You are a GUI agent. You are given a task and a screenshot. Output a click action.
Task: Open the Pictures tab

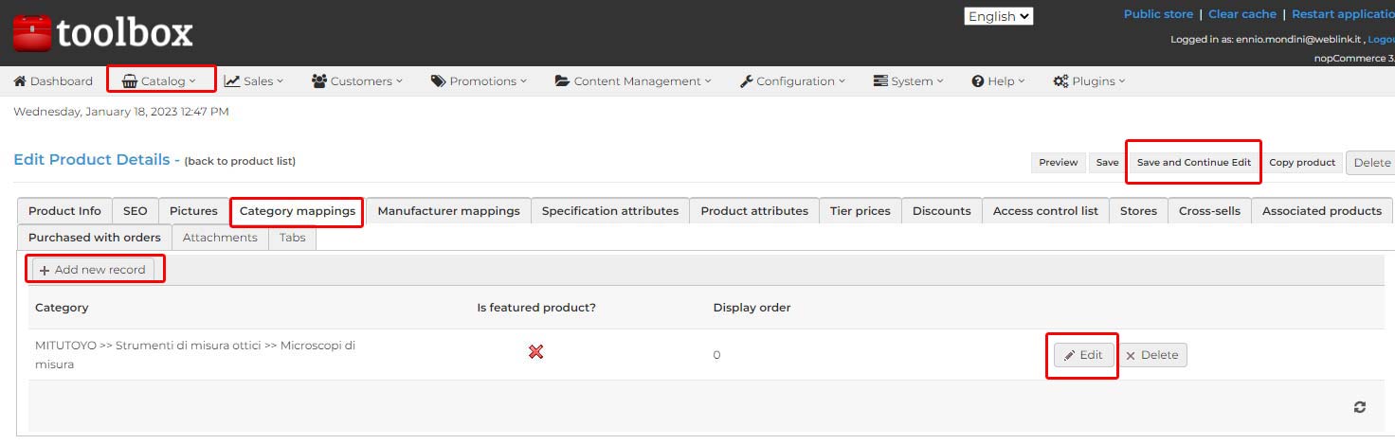point(193,211)
